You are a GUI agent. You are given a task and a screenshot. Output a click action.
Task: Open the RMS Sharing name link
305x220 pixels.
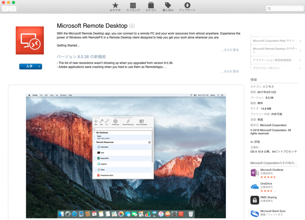(x=268, y=197)
